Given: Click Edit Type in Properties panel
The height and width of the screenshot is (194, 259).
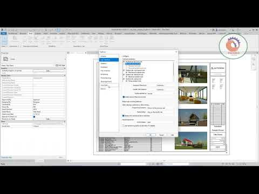Looking at the screenshot, I should click(60, 65).
